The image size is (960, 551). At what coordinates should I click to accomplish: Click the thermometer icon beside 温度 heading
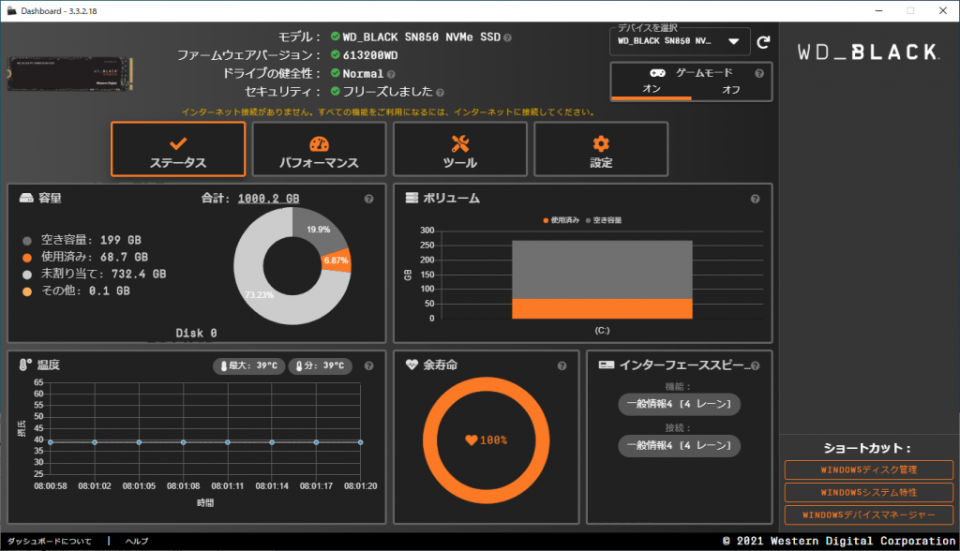point(24,365)
